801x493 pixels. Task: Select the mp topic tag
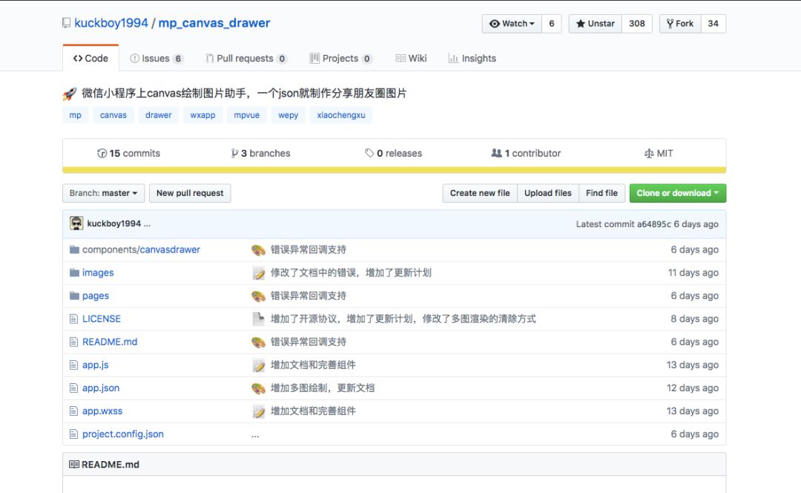pos(75,115)
